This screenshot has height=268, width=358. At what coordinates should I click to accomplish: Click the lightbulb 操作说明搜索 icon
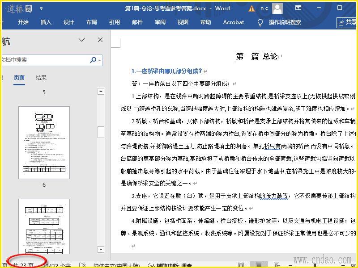(x=260, y=22)
